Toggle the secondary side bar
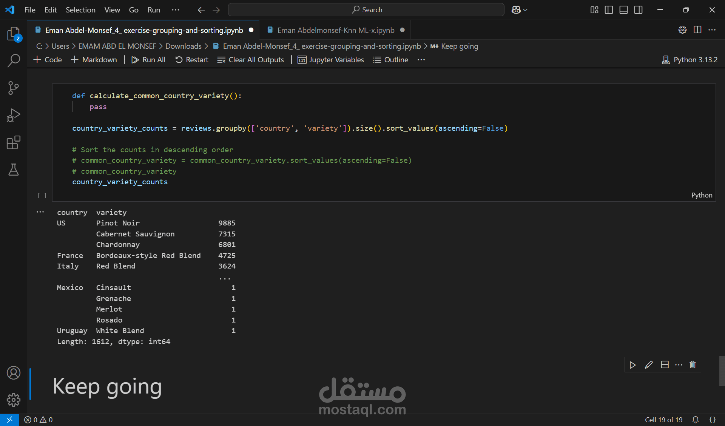725x426 pixels. point(638,10)
